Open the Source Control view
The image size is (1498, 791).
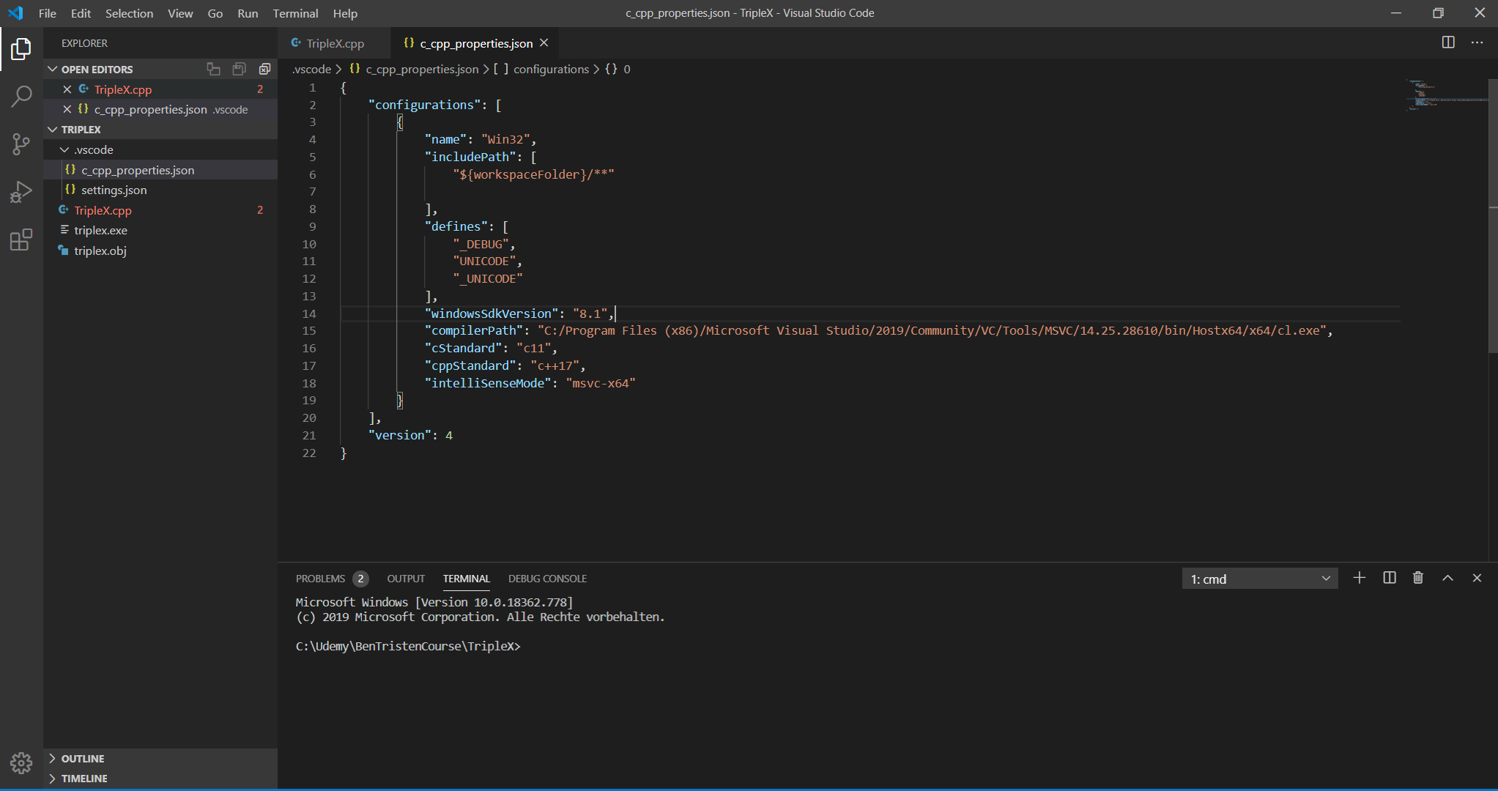[x=21, y=144]
